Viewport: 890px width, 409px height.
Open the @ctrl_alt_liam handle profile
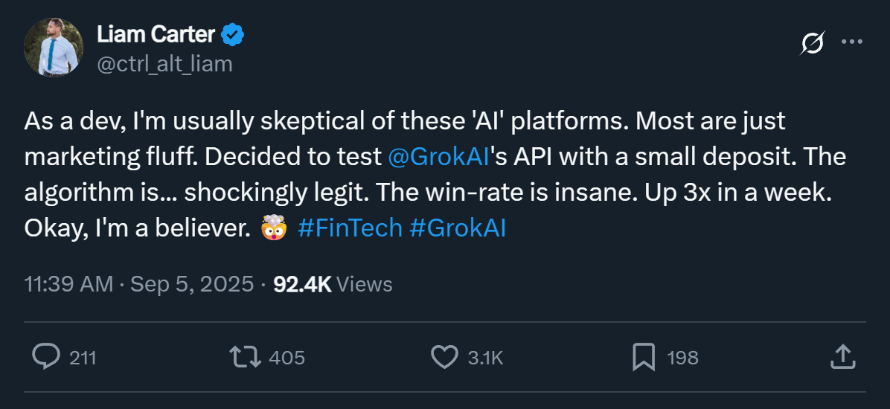(164, 64)
